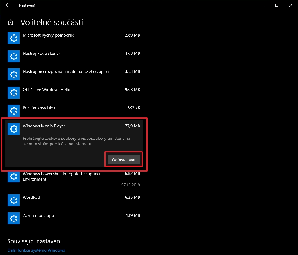The width and height of the screenshot is (298, 255).
Task: Select the WordPad entry name
Action: [x=31, y=197]
